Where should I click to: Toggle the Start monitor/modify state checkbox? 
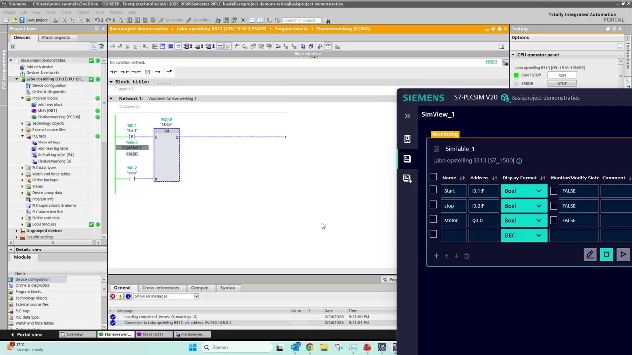[553, 191]
